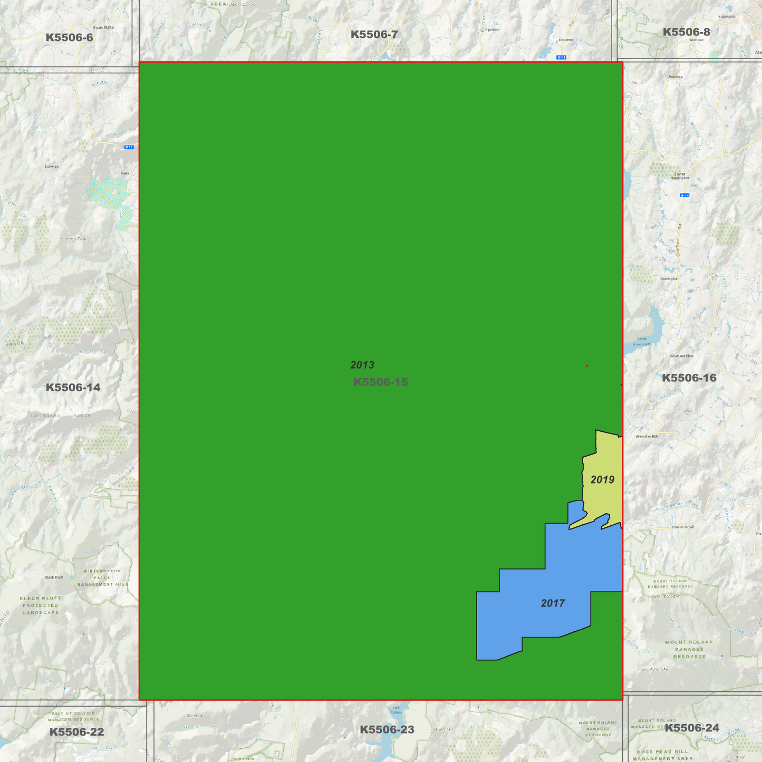
Task: Select the K5506-7 map tile label
Action: pyautogui.click(x=374, y=34)
